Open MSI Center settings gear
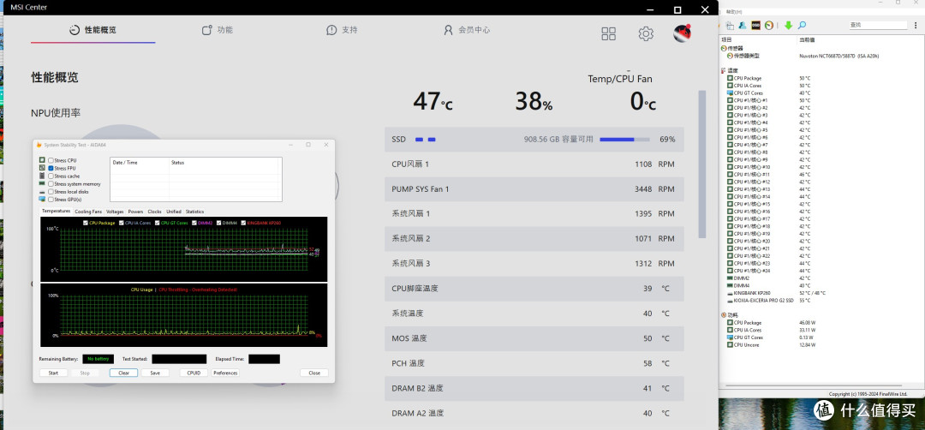 pyautogui.click(x=646, y=33)
